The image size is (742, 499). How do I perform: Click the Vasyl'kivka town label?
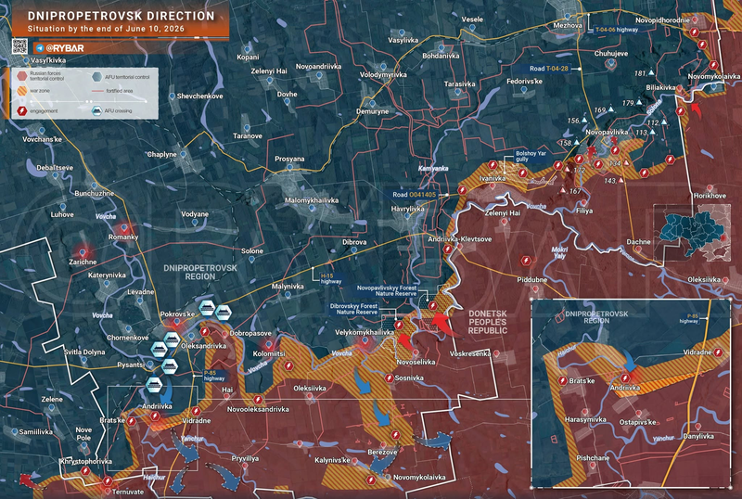pyautogui.click(x=48, y=60)
